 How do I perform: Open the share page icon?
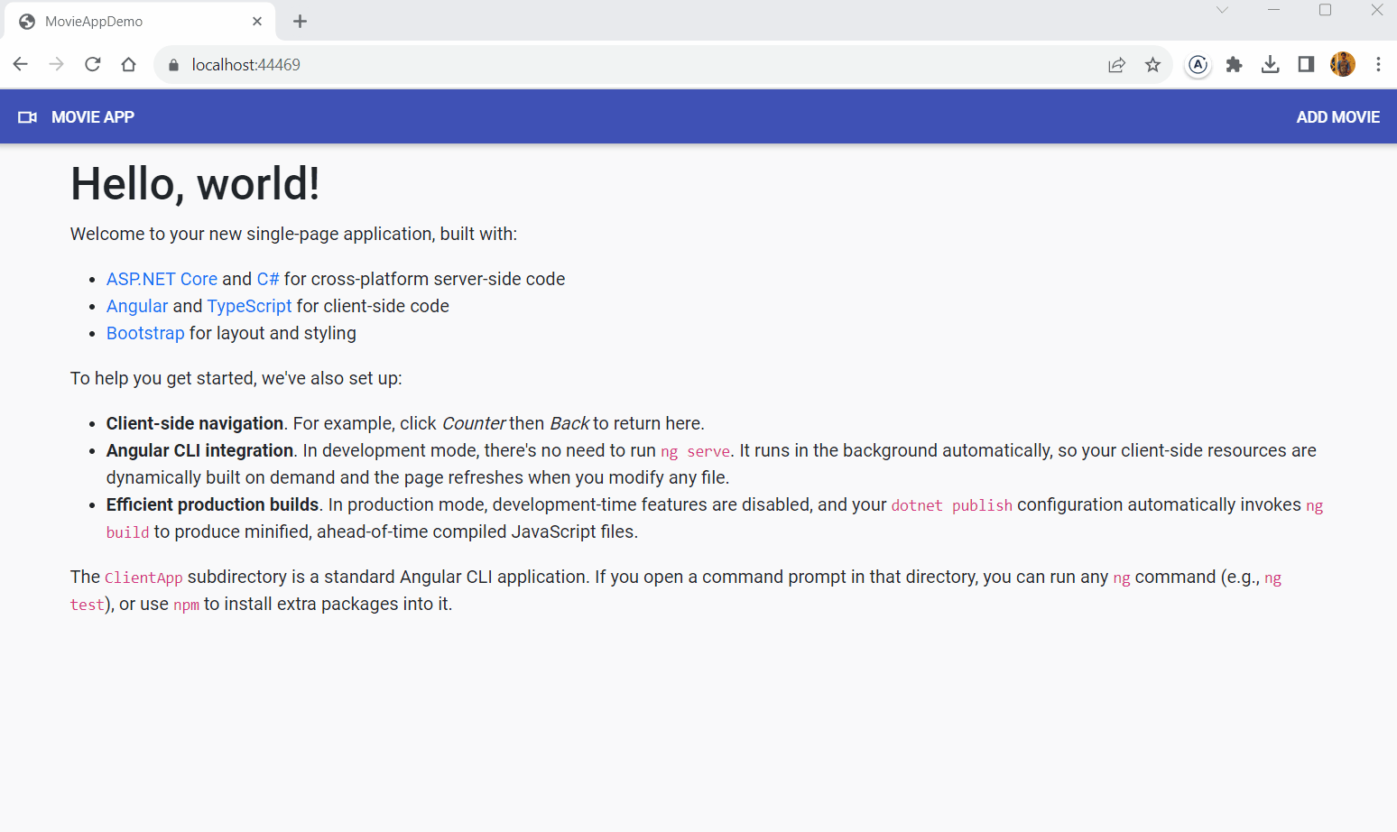tap(1116, 65)
